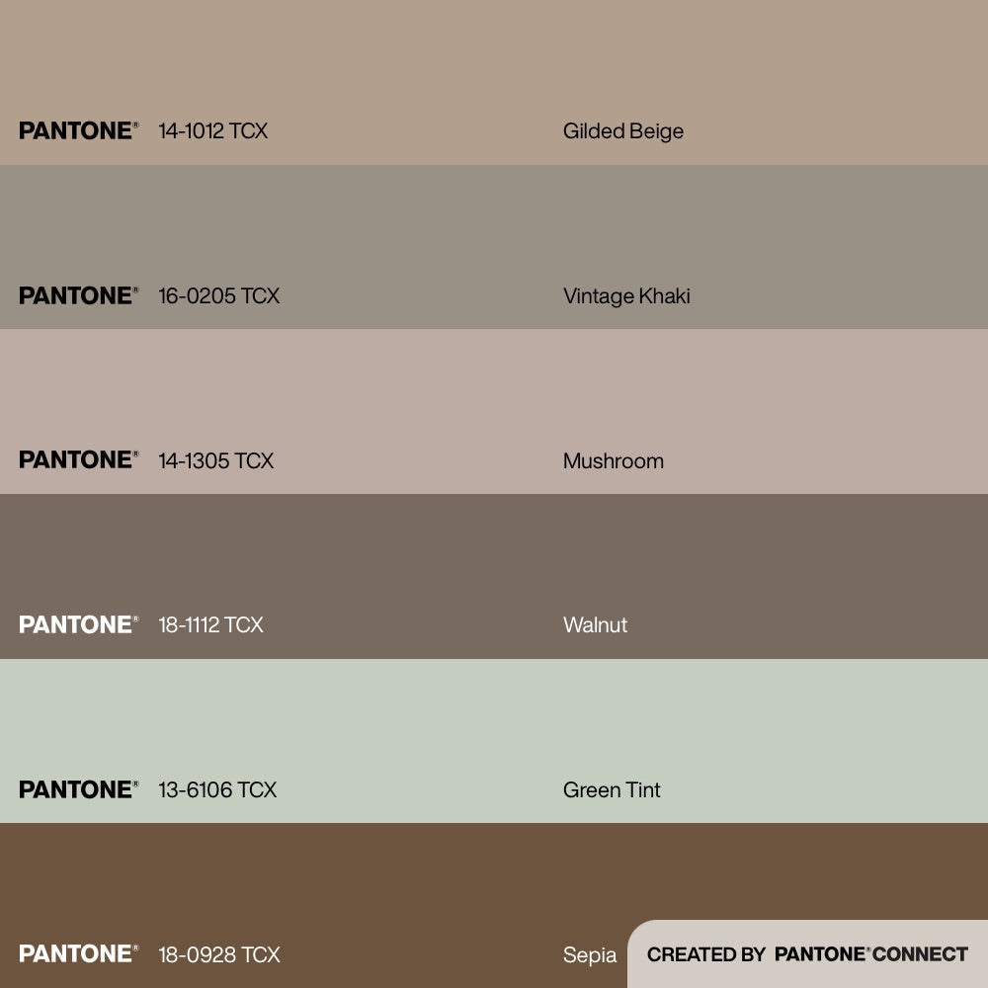Viewport: 988px width, 988px height.
Task: Click the PANTONE logo beside 14-1012 TCX
Action: point(78,130)
